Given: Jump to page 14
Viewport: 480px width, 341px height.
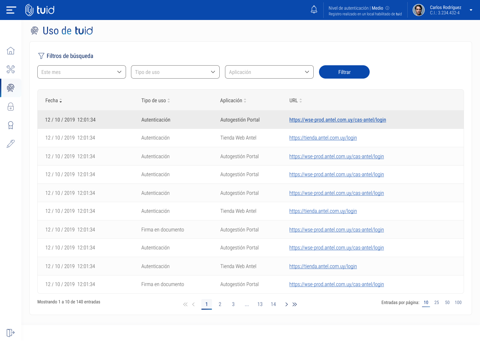Looking at the screenshot, I should pyautogui.click(x=273, y=304).
